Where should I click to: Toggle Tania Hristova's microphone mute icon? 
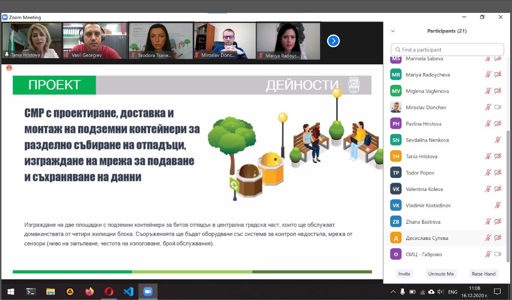(488, 156)
